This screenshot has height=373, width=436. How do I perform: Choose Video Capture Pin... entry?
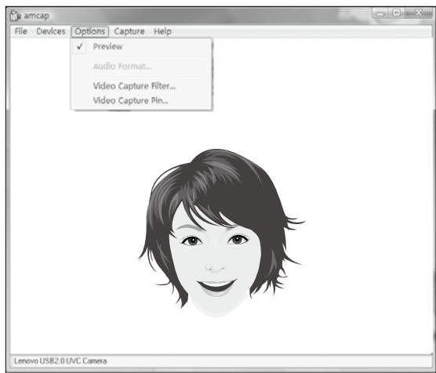click(141, 100)
